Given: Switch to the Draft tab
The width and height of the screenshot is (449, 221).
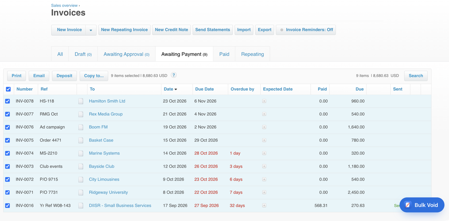Looking at the screenshot, I should pyautogui.click(x=83, y=54).
